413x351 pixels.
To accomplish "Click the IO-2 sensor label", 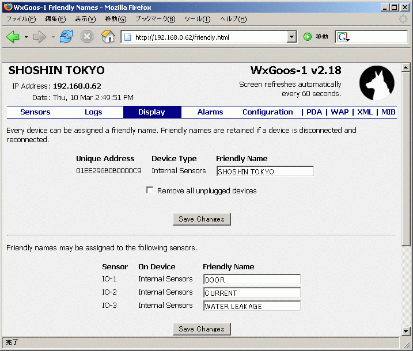I will coord(109,292).
